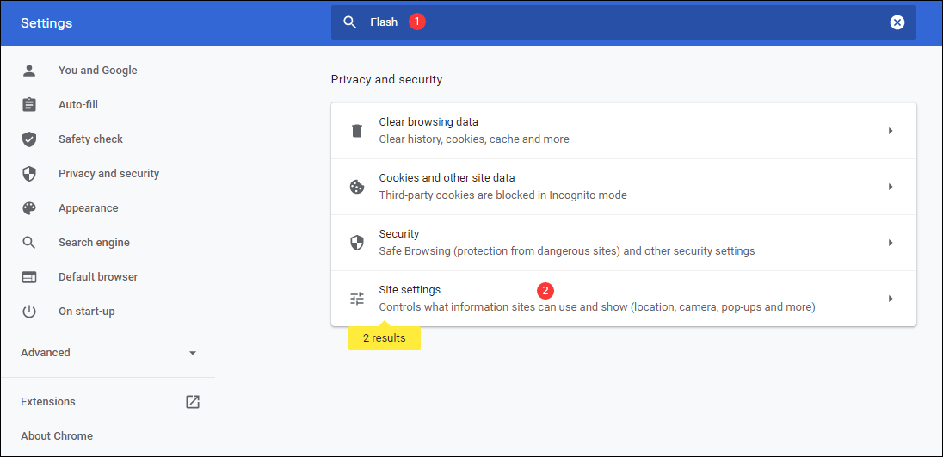
Task: Click the cookie icon in the Cookies row
Action: pos(357,187)
